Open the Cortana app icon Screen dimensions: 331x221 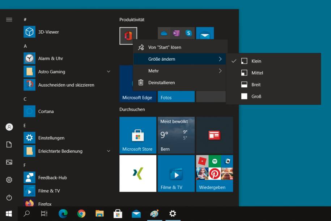click(x=29, y=111)
